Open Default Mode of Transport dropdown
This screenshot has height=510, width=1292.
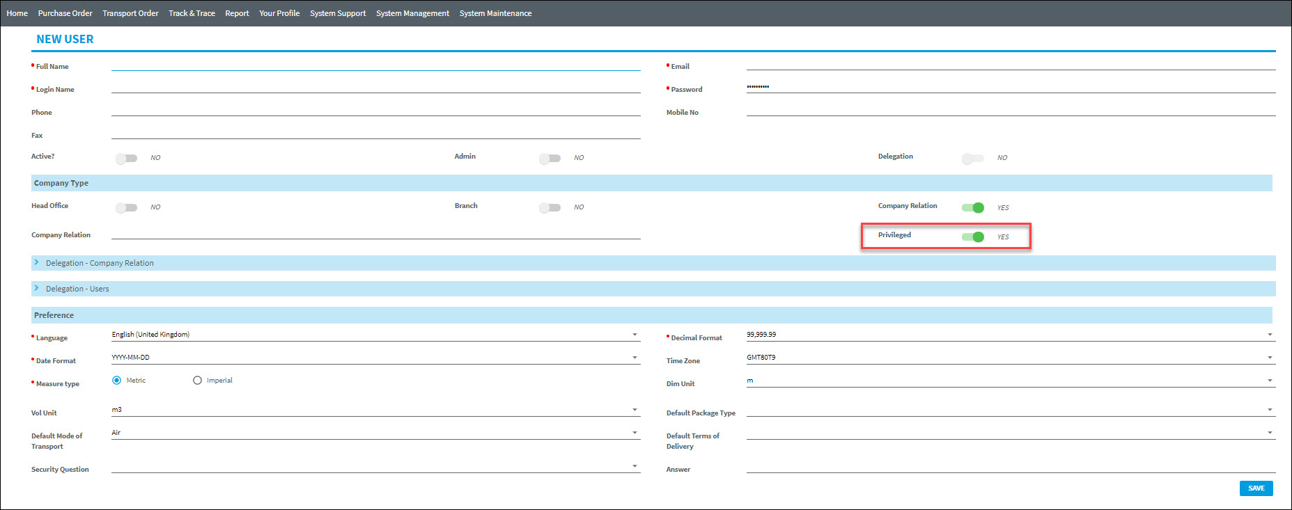[x=375, y=433]
